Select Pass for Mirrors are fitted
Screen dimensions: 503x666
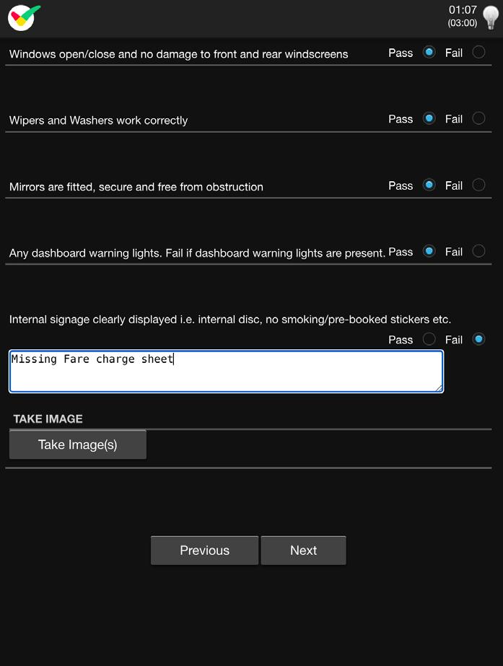coord(429,185)
